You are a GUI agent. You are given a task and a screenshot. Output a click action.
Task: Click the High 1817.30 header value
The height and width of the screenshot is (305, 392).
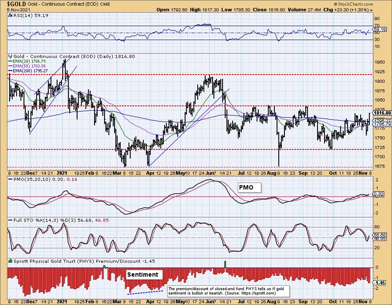(x=204, y=10)
